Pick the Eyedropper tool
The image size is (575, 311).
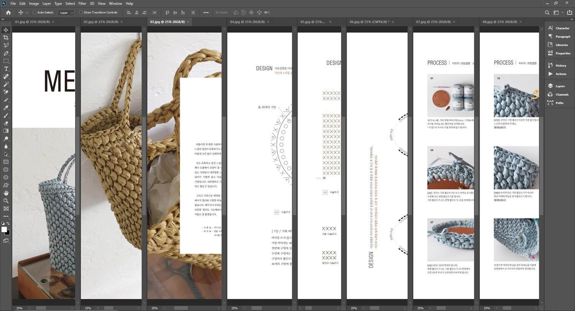pyautogui.click(x=6, y=108)
